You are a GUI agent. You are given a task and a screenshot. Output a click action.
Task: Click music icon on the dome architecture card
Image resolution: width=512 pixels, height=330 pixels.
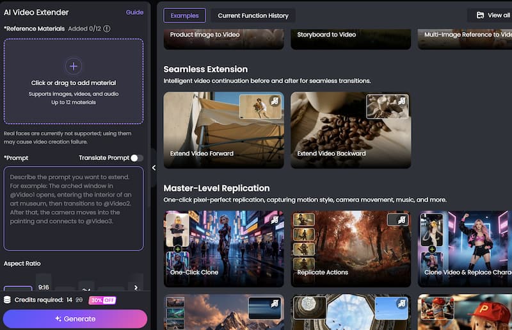tap(402, 304)
